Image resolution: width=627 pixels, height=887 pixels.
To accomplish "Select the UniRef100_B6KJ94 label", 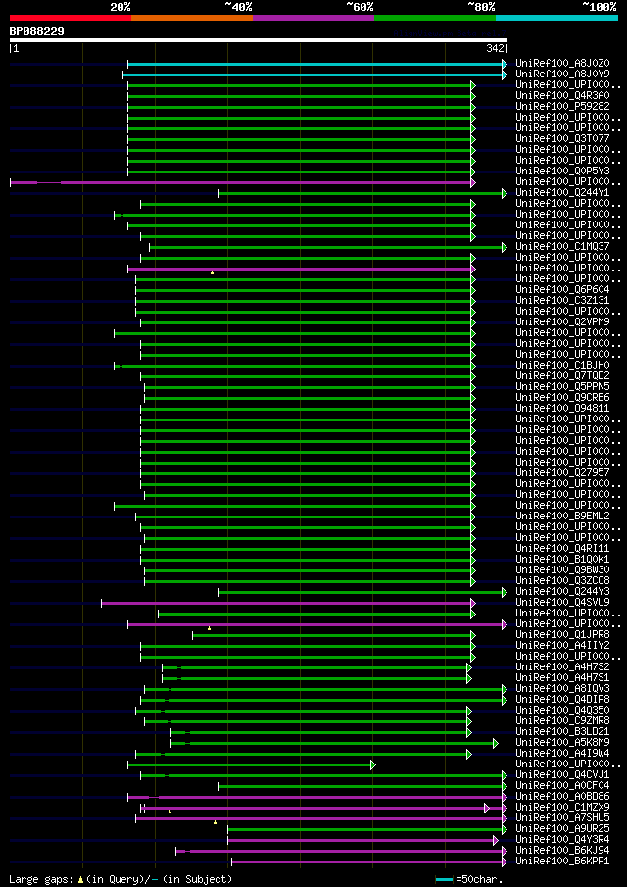I will tap(562, 850).
